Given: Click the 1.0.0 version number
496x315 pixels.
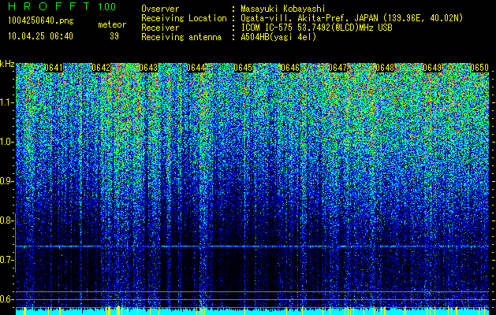Looking at the screenshot, I should pos(107,6).
